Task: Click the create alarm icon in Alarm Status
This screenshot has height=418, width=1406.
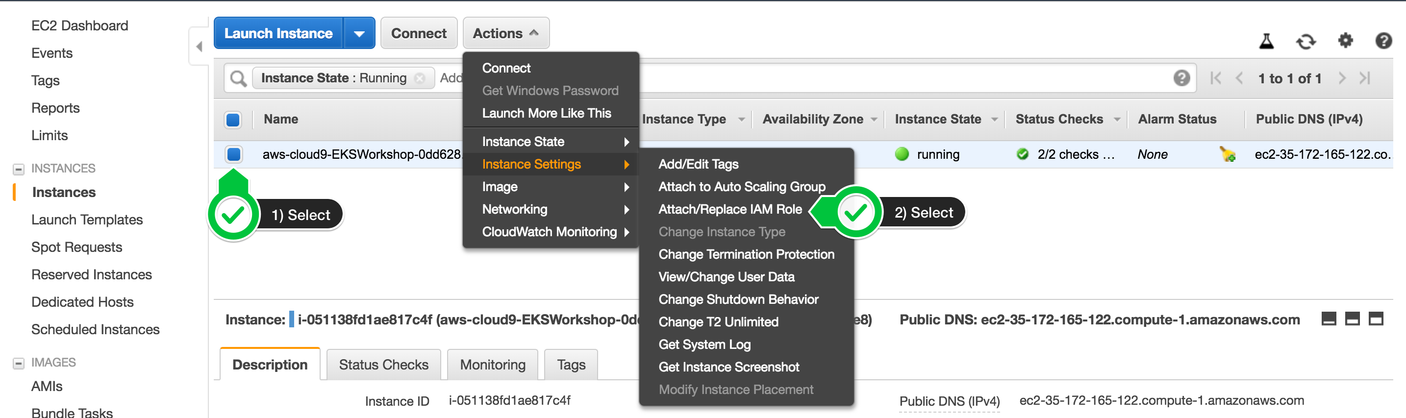Action: [x=1228, y=154]
